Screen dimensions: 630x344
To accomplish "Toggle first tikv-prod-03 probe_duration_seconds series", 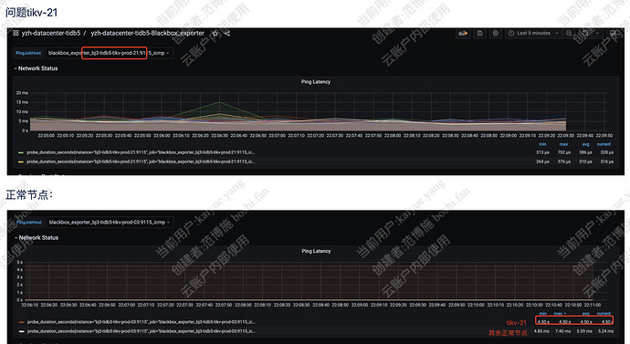I will pos(141,322).
